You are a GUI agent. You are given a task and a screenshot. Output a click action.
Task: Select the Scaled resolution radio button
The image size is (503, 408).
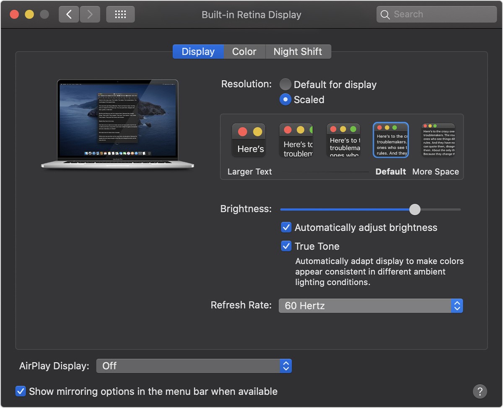285,100
